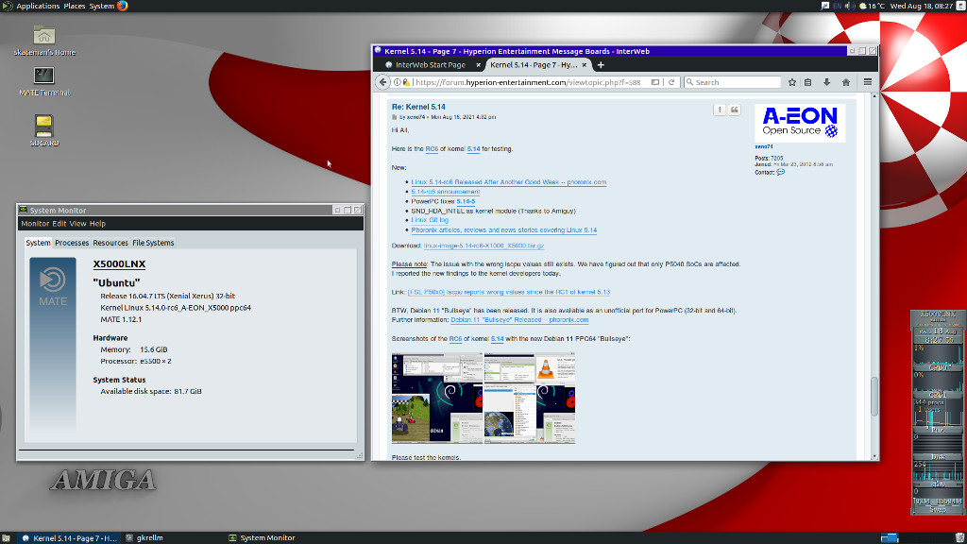Screen dimensions: 967x544
Task: Click the browser address bar URL
Action: 528,82
